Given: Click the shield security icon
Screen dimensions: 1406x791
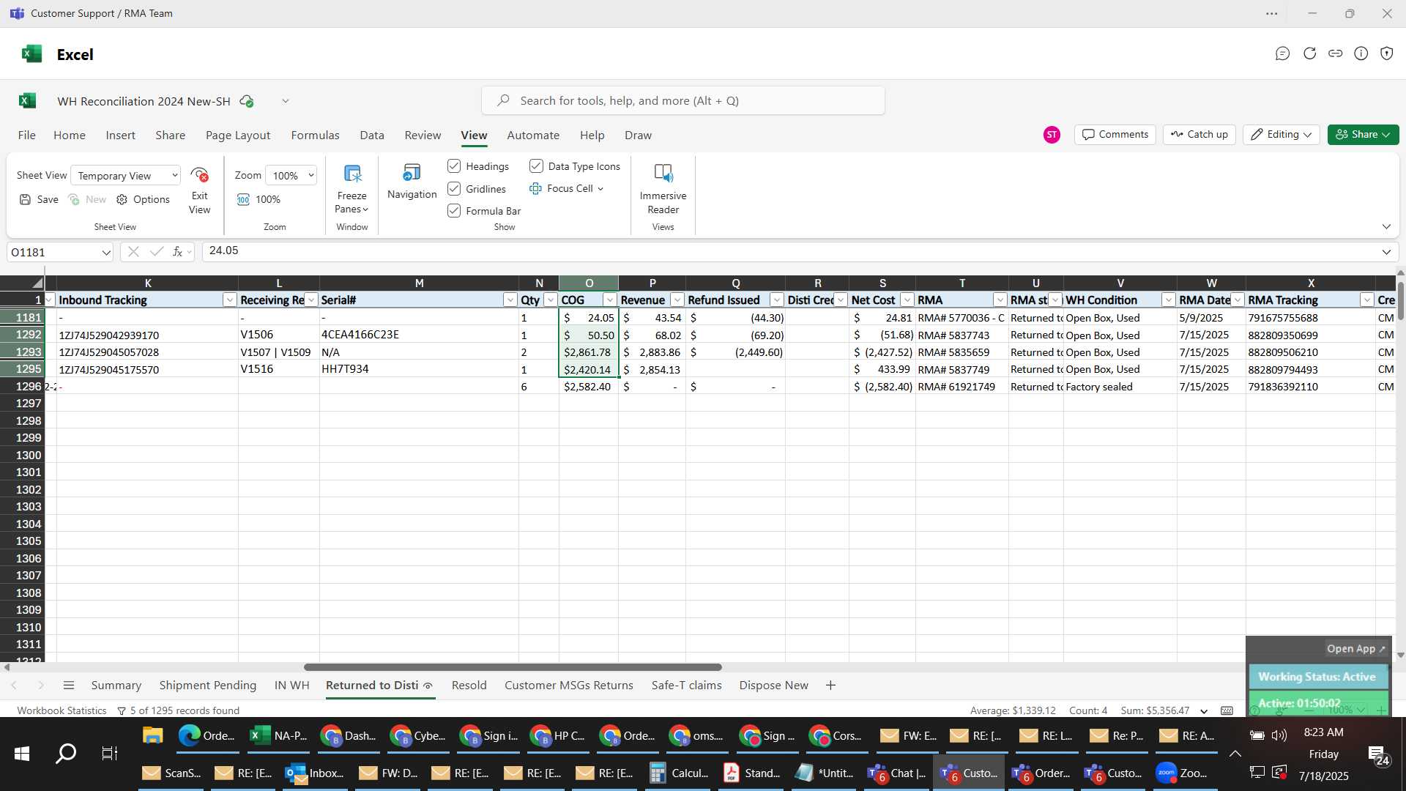Looking at the screenshot, I should click(1387, 53).
